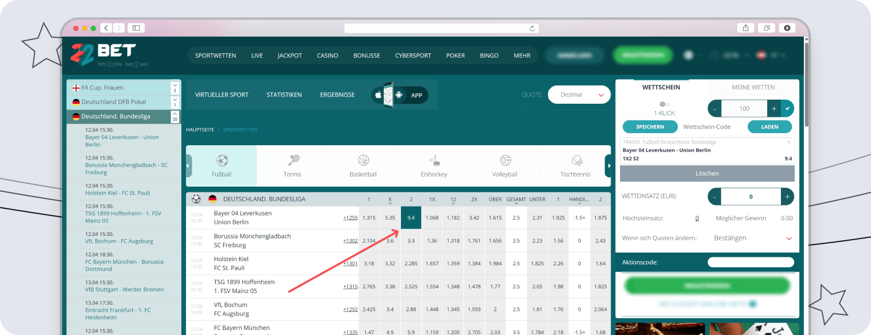This screenshot has width=871, height=335.
Task: Select the Volleyball sport icon
Action: tap(505, 160)
